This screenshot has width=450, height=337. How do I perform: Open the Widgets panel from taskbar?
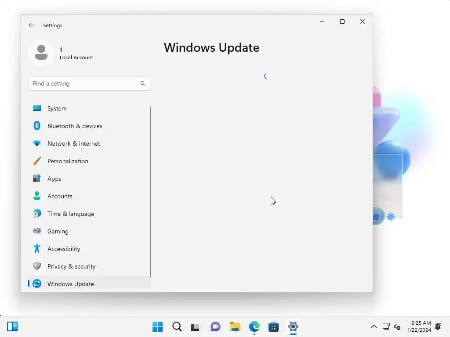(12, 326)
